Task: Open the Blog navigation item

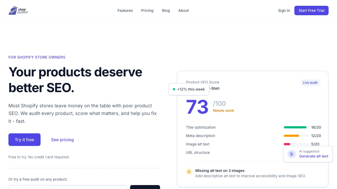Action: pos(166,10)
